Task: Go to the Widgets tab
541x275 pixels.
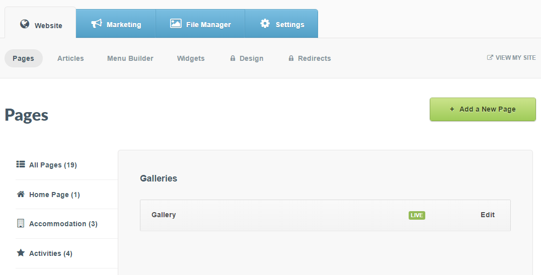Action: [x=191, y=58]
